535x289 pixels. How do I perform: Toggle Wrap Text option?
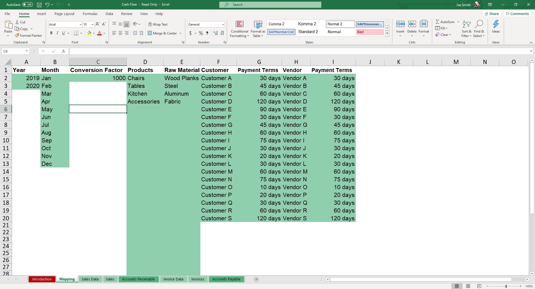click(158, 24)
